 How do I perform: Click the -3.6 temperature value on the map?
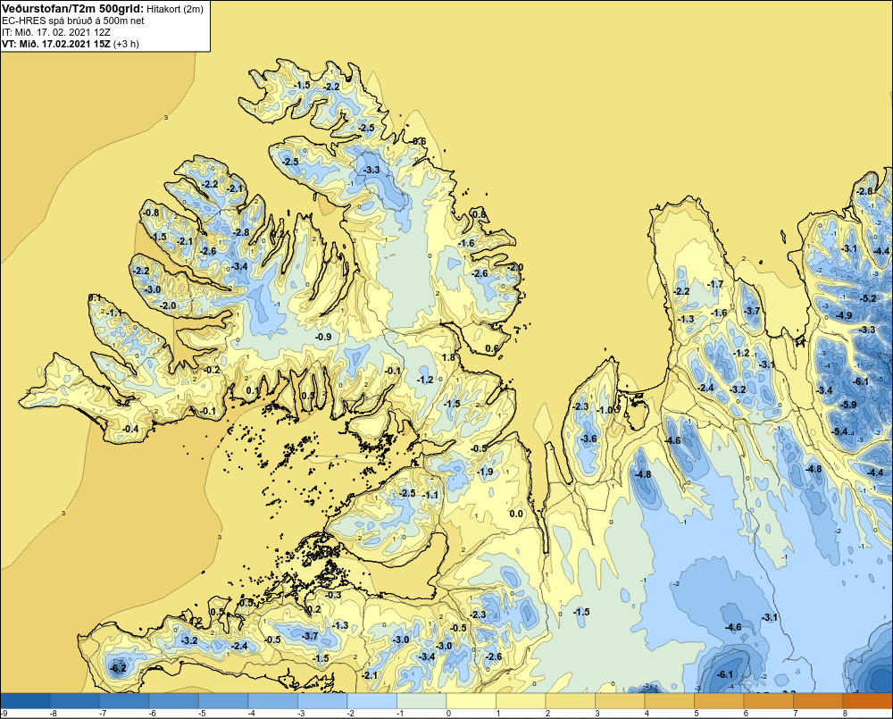588,439
